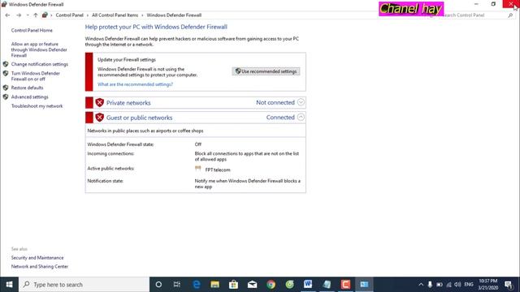Screen dimensions: 520x292
Task: Open the recent locations dropdown arrow
Action: (28, 15)
